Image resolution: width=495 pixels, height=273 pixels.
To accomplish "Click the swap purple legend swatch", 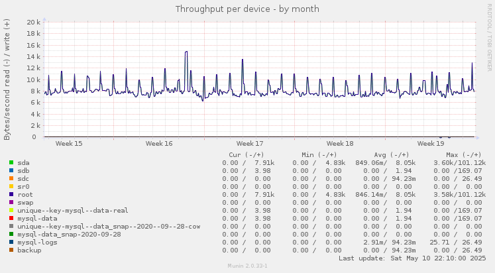I will click(11, 202).
